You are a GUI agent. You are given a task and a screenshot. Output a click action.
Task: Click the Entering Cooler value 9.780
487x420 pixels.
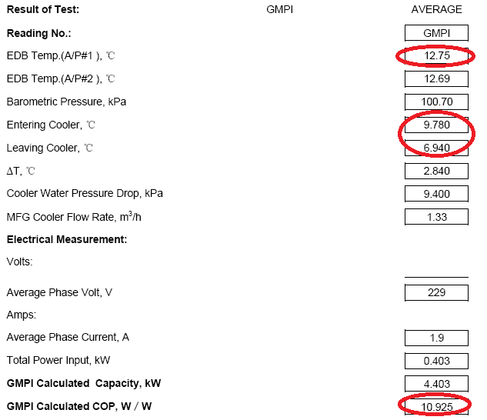tap(436, 125)
